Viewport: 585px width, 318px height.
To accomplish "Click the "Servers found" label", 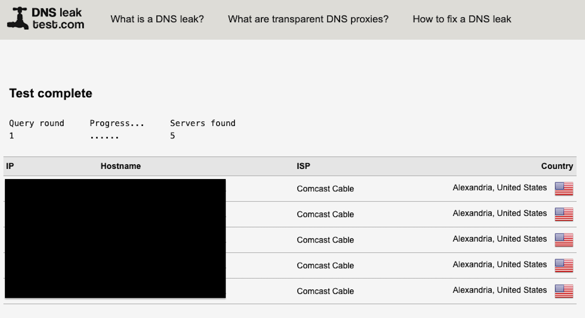I will pyautogui.click(x=202, y=123).
